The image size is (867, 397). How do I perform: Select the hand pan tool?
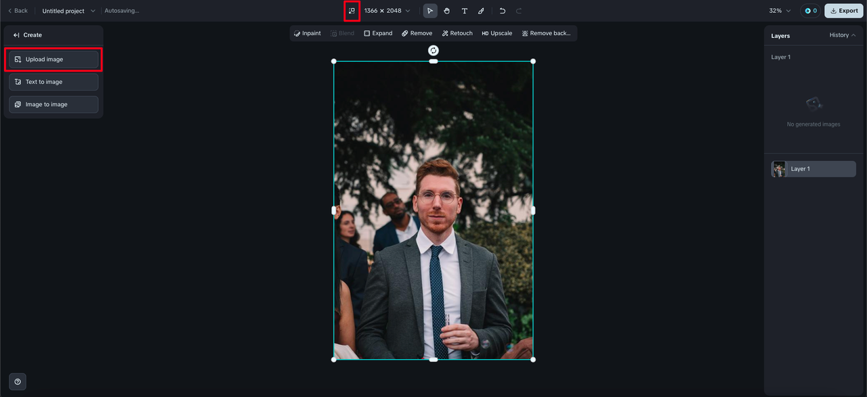click(447, 11)
